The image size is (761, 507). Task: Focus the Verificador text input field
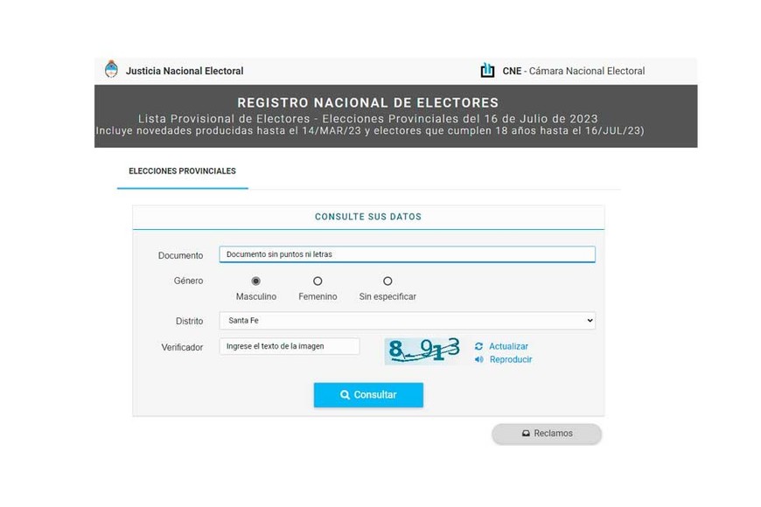[x=290, y=346]
